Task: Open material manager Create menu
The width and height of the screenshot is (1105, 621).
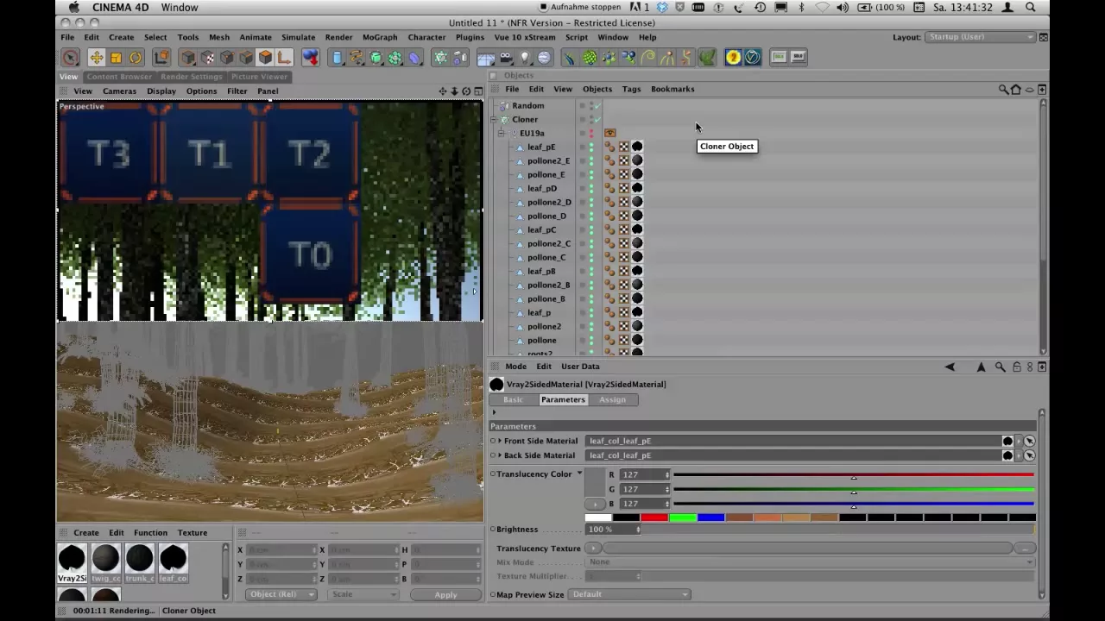Action: click(x=85, y=533)
